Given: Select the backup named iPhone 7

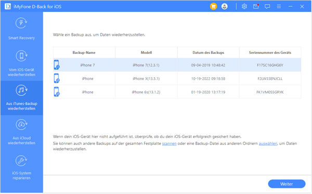Looking at the screenshot, I should click(87, 65).
